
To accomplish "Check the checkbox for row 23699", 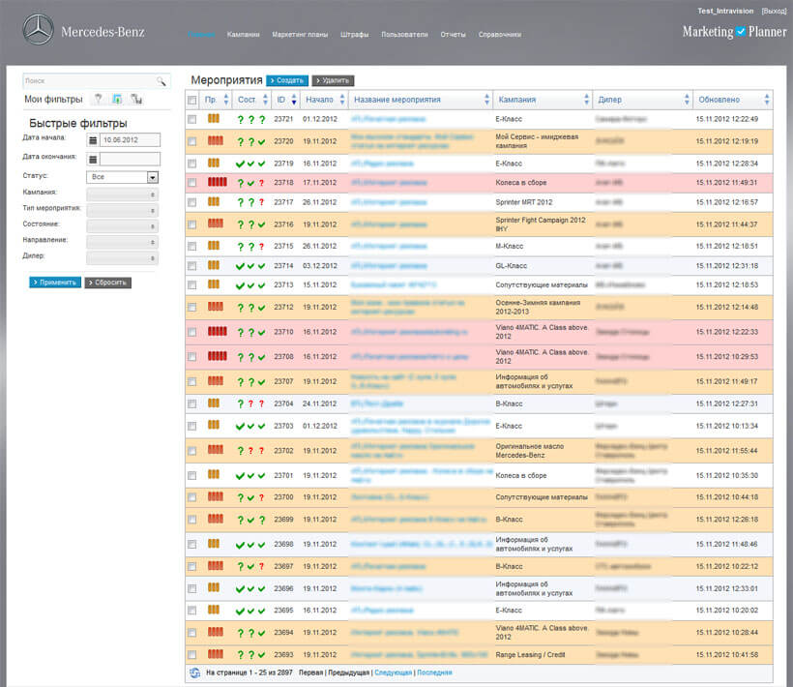I will point(192,520).
